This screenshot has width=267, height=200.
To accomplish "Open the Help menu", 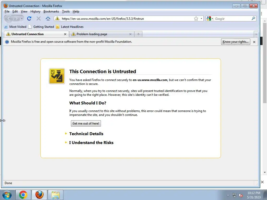I will 76,11.
